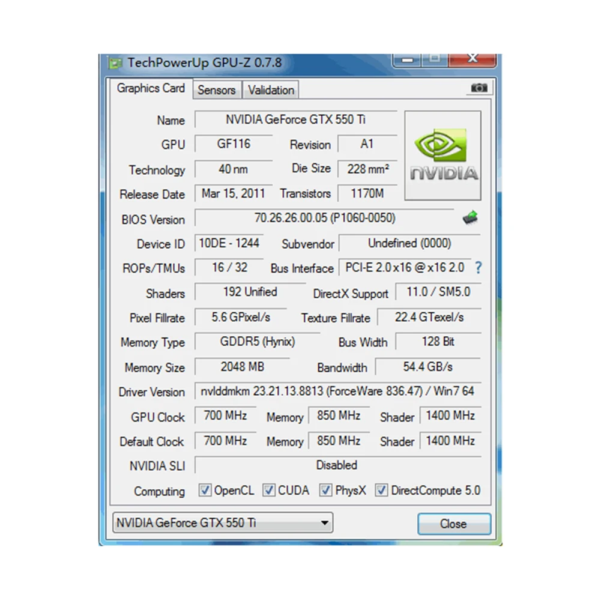Screen dimensions: 601x601
Task: Click NVIDIA SLI field Disabled
Action: tap(337, 465)
